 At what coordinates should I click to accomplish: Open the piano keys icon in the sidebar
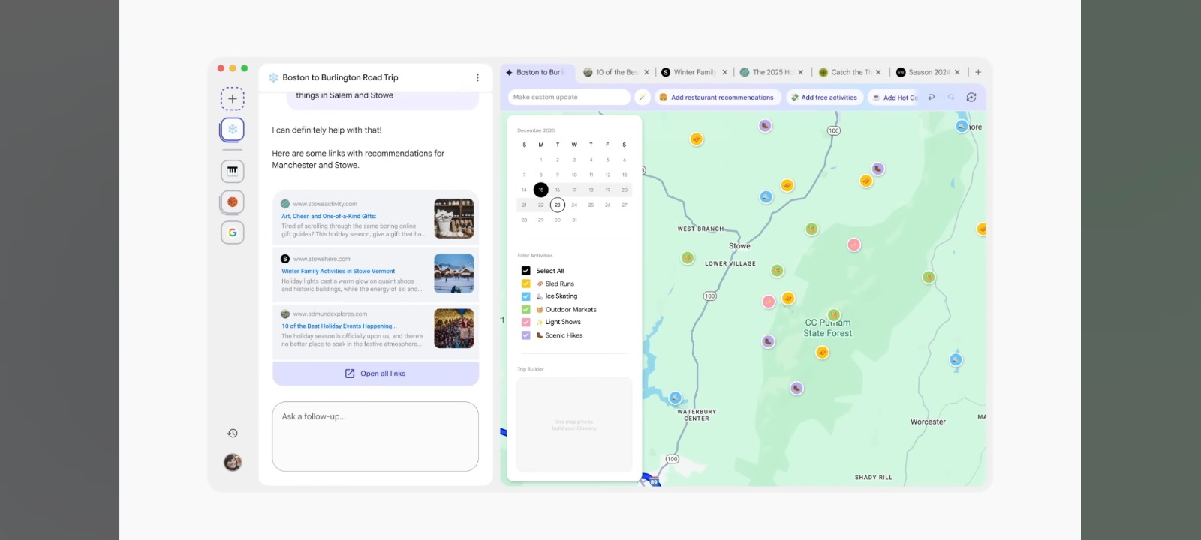pos(233,171)
